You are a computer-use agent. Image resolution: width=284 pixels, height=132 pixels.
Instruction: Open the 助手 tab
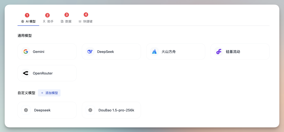coord(48,21)
